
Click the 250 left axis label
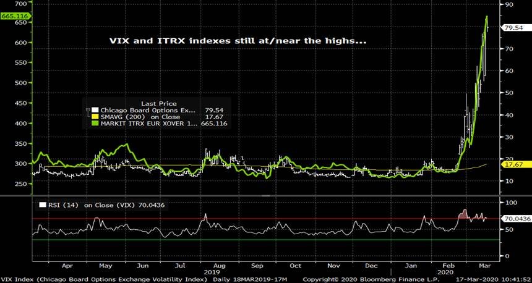click(x=22, y=184)
